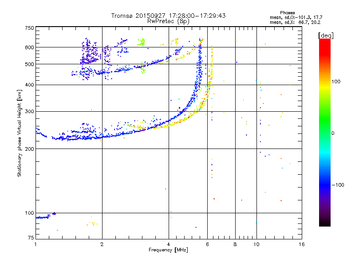This screenshot has width=355, height=266.
Task: Click the 'RwPretec (8p)' subtitle
Action: [x=168, y=21]
